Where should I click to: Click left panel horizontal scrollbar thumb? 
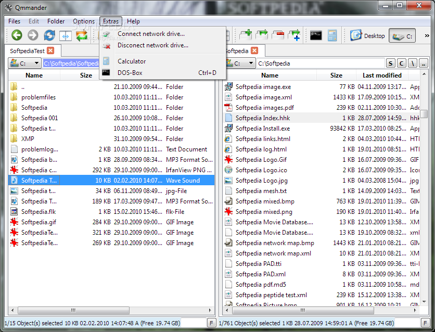pyautogui.click(x=73, y=310)
